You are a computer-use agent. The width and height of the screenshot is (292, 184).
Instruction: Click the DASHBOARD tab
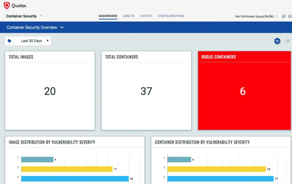[108, 16]
